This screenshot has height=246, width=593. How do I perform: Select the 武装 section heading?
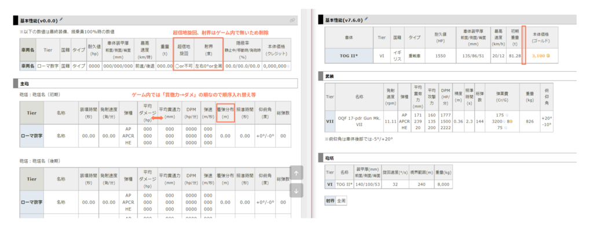(x=330, y=76)
